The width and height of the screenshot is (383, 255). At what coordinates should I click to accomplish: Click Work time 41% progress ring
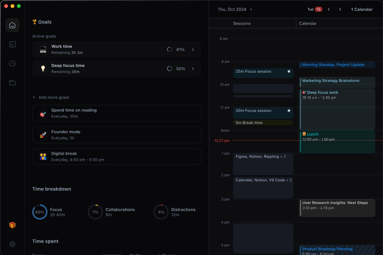tap(170, 49)
